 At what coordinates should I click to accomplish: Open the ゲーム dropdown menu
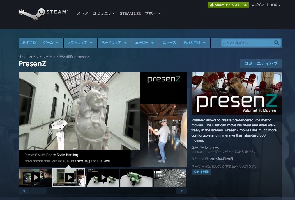pyautogui.click(x=51, y=43)
